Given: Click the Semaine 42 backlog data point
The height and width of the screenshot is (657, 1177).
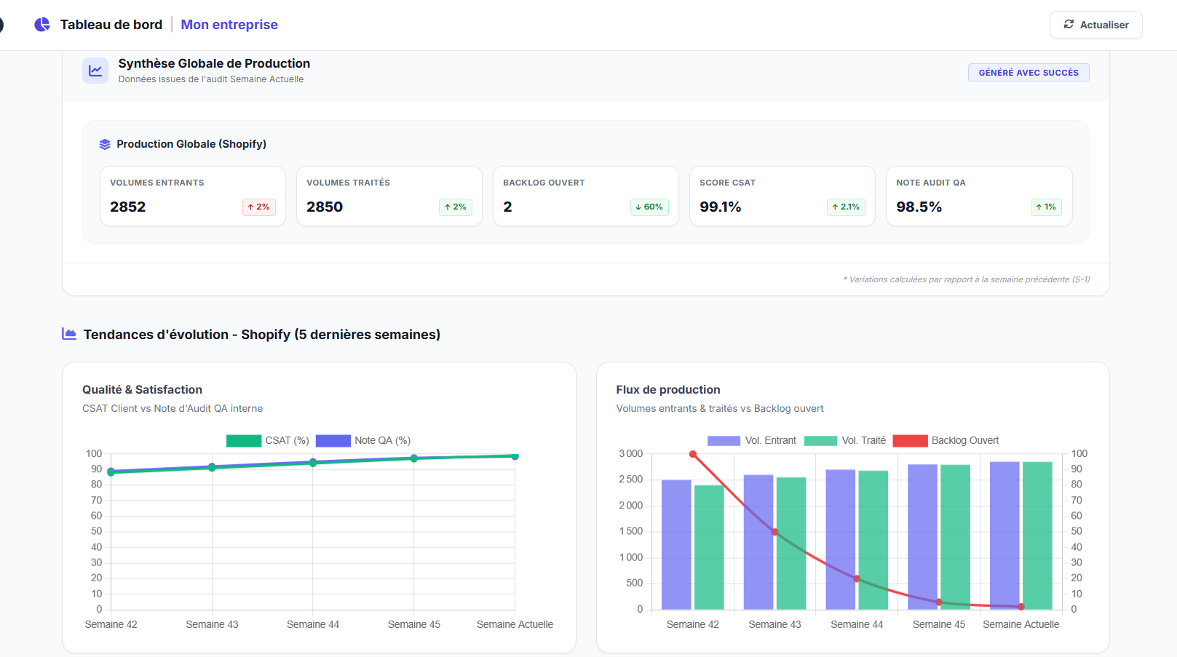Looking at the screenshot, I should click(x=693, y=454).
